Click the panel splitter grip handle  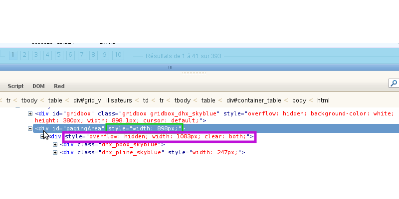pyautogui.click(x=194, y=73)
